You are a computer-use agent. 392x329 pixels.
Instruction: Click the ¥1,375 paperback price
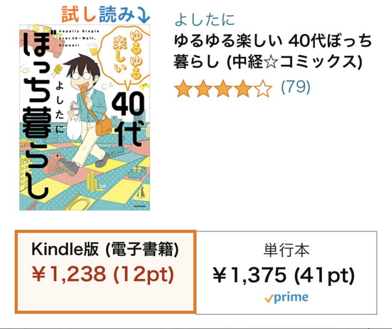249,275
